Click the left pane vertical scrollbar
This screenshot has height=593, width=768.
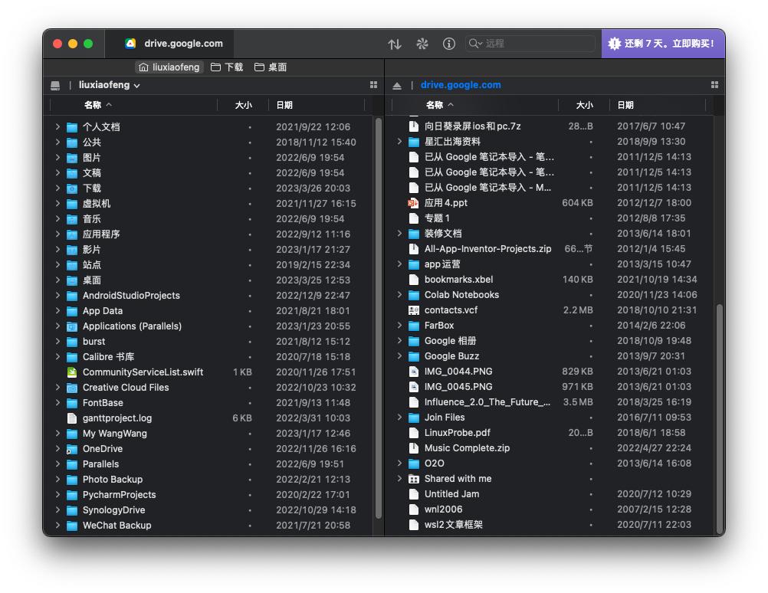point(378,317)
